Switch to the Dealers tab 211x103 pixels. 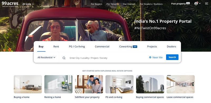[171, 47]
